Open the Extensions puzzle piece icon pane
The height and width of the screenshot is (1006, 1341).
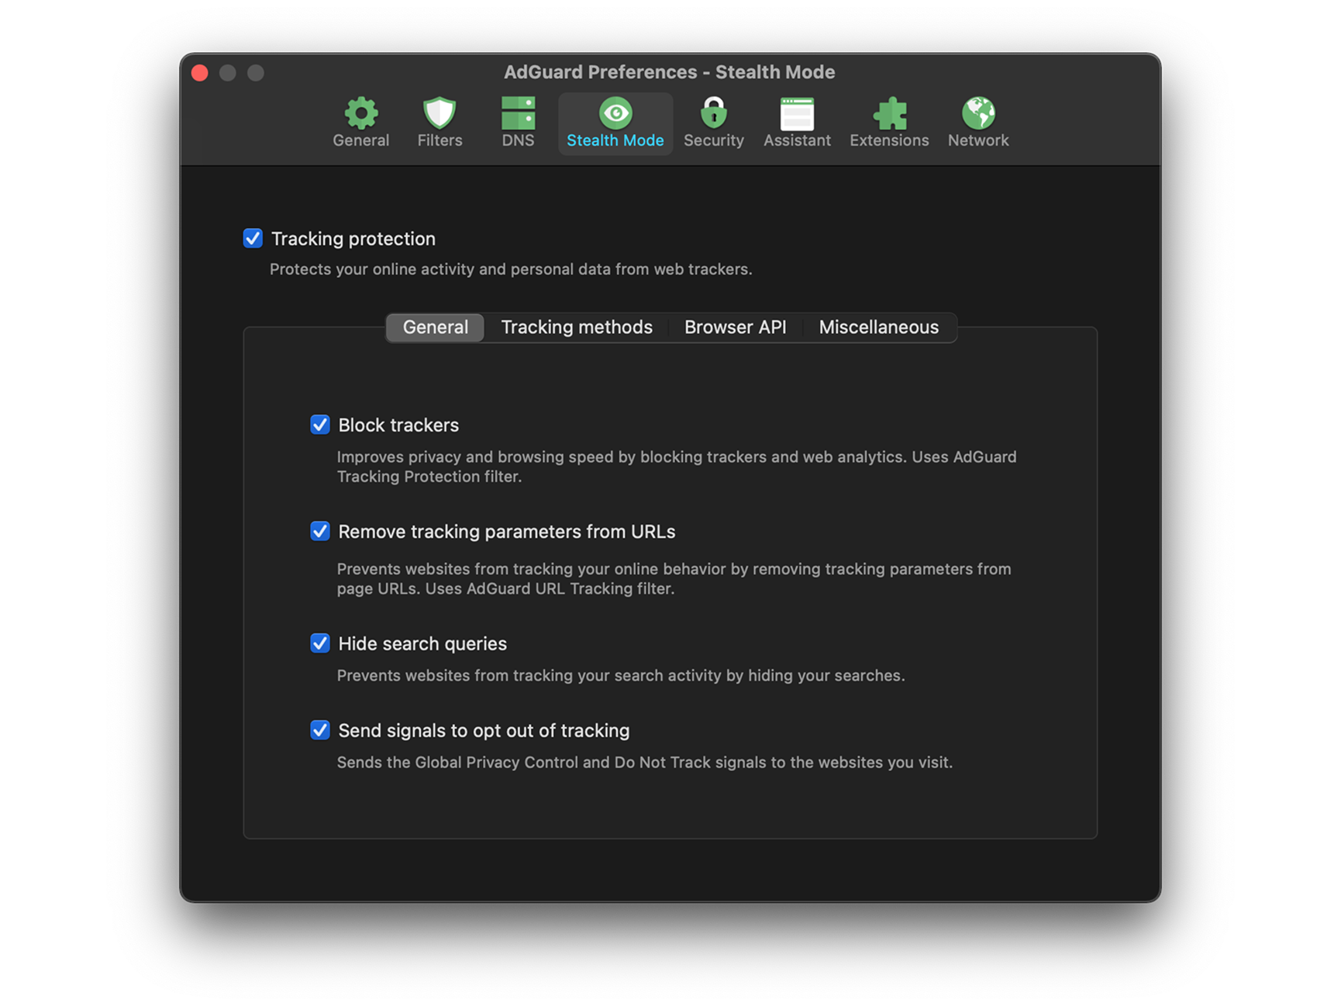tap(889, 122)
